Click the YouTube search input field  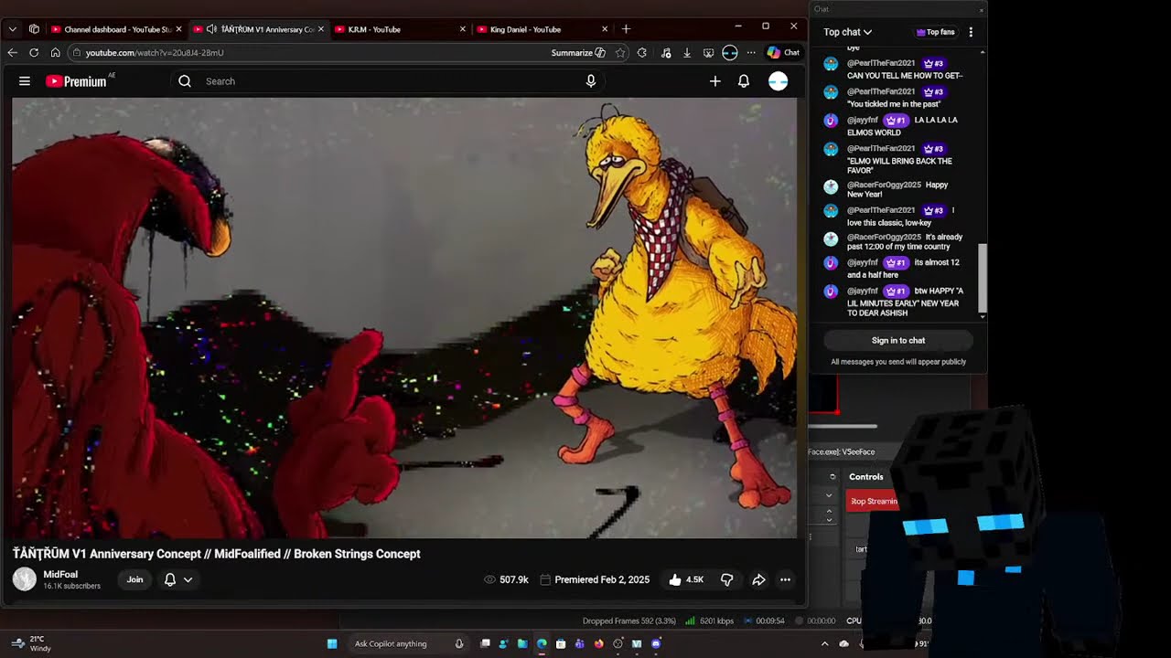coord(389,81)
